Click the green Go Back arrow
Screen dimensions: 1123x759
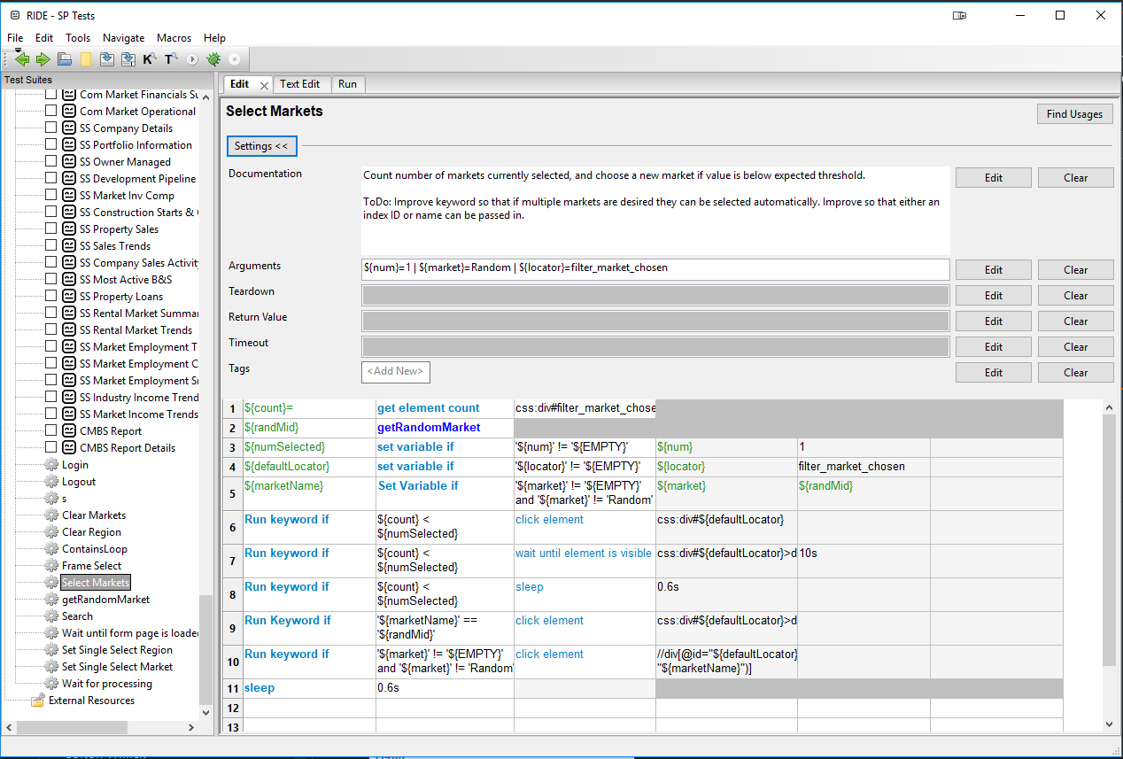coord(22,59)
